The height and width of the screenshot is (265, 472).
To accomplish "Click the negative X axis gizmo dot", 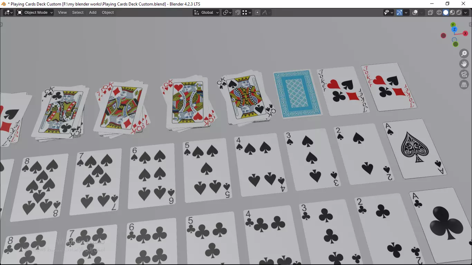I will tap(444, 36).
